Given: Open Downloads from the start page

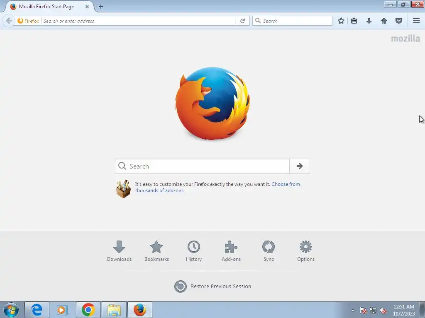Looking at the screenshot, I should pos(119,251).
